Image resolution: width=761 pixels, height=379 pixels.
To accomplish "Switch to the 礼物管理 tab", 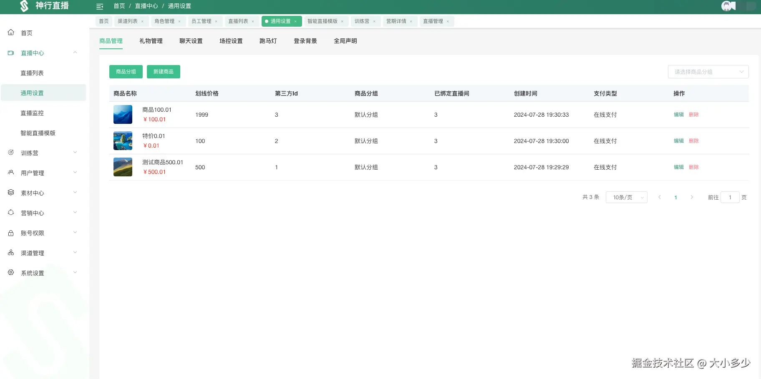I will click(x=151, y=41).
